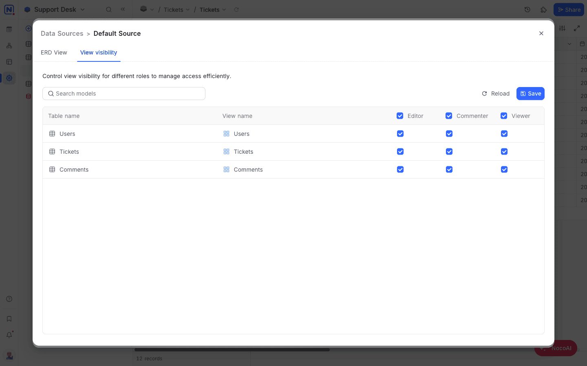
Task: Toggle the Editor header checkbox
Action: pos(400,116)
